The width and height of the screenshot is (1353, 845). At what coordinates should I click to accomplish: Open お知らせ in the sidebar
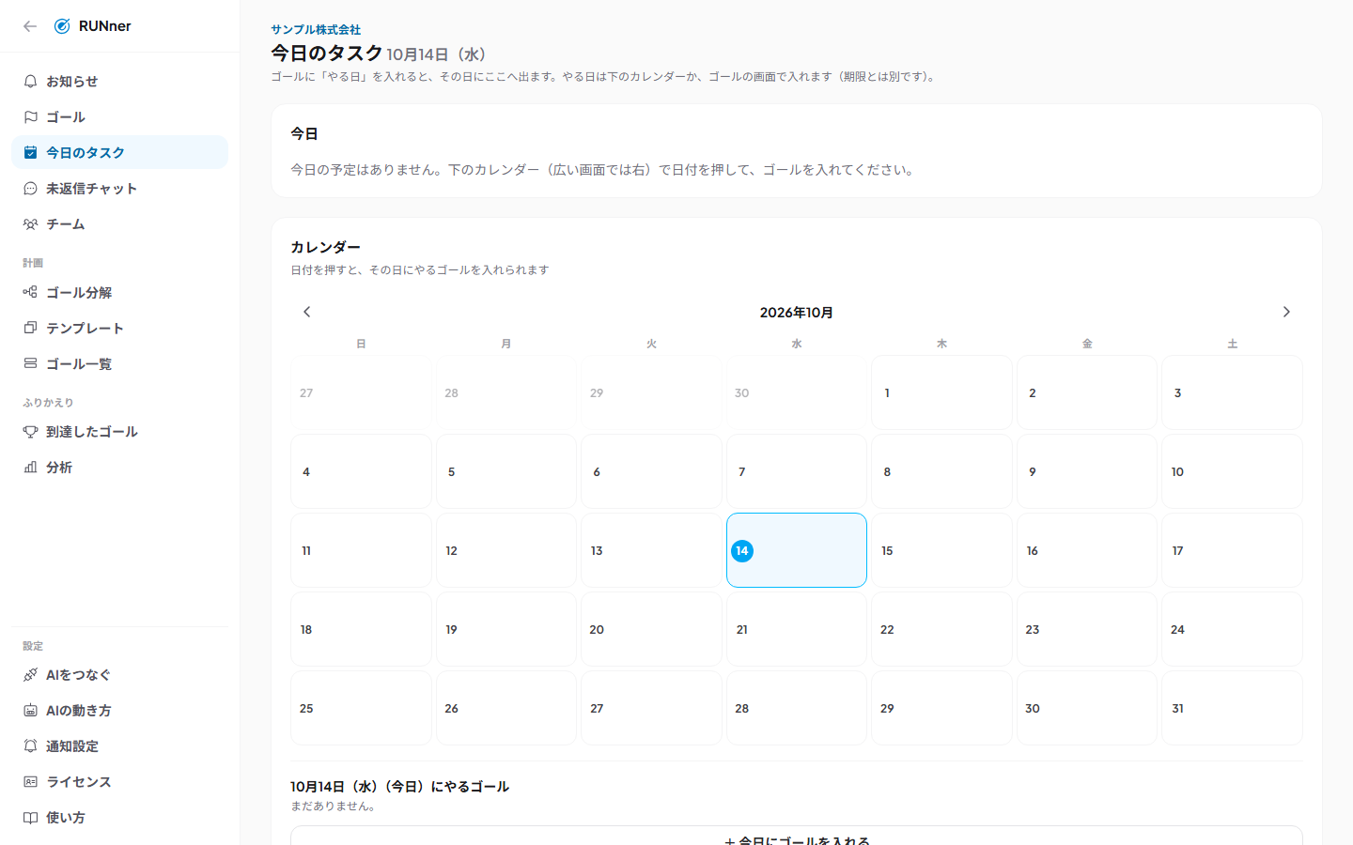(119, 82)
